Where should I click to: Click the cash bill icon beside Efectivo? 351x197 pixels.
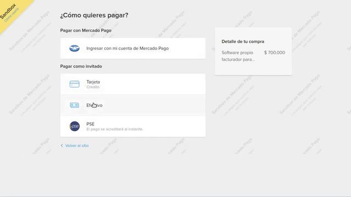tap(75, 105)
